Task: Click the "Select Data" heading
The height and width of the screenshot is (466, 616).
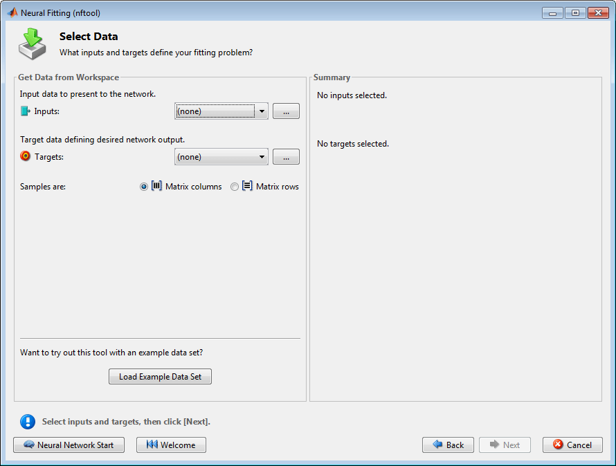Action: (89, 37)
